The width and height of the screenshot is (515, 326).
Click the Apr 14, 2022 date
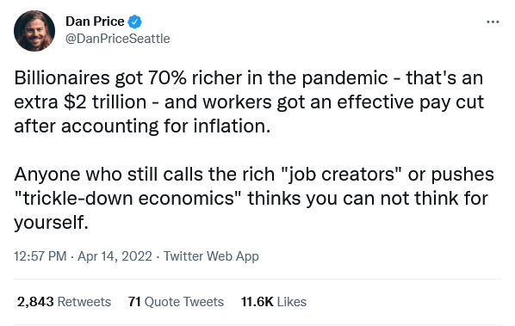coord(115,256)
